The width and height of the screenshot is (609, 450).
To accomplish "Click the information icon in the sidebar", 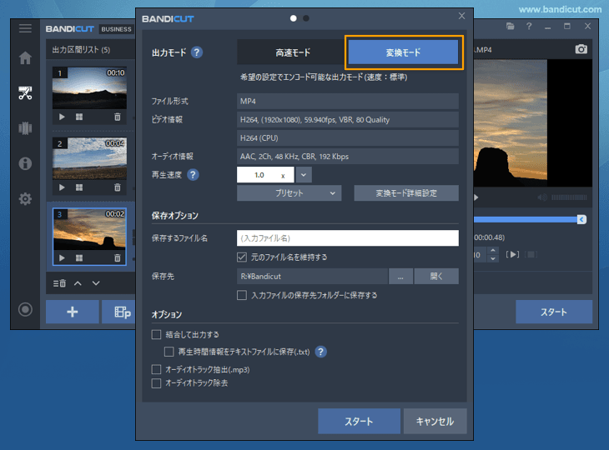I will click(x=25, y=163).
